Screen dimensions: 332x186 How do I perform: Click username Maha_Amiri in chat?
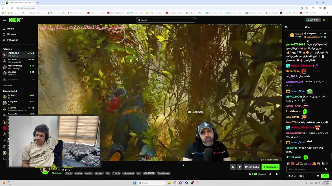pos(294,106)
